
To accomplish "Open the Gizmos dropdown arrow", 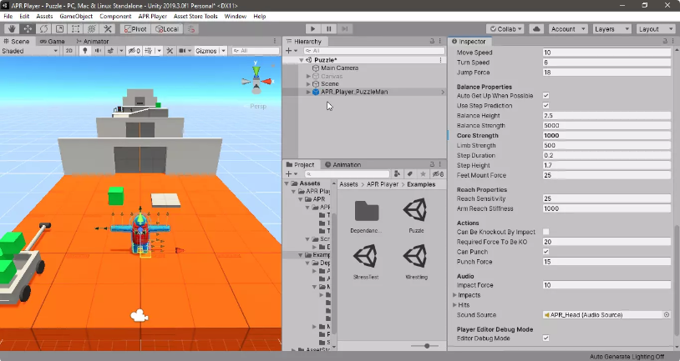I will (223, 51).
